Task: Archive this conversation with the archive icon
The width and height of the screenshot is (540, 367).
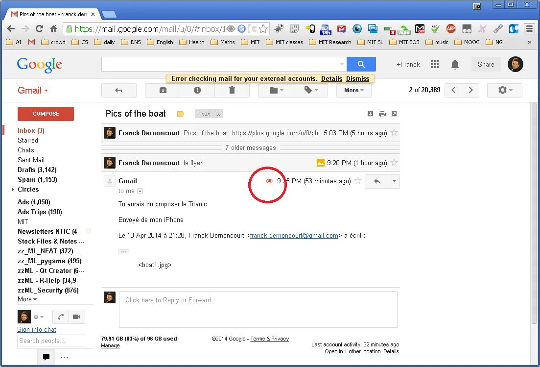Action: click(x=163, y=90)
